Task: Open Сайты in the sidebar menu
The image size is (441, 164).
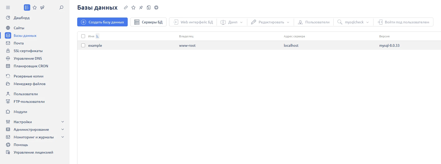Action: click(x=19, y=28)
